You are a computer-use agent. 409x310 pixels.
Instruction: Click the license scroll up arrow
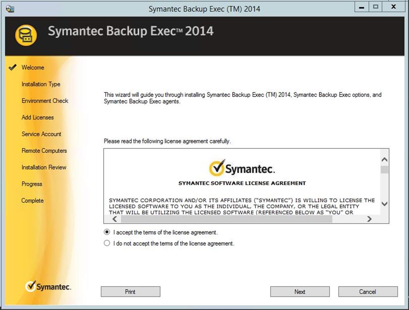(384, 159)
